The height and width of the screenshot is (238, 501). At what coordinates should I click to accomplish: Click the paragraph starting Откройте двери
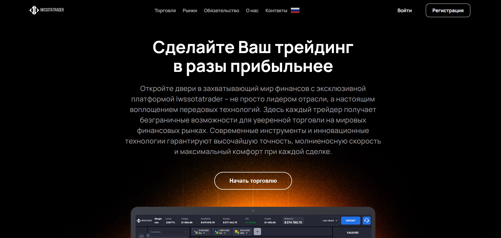tap(253, 120)
